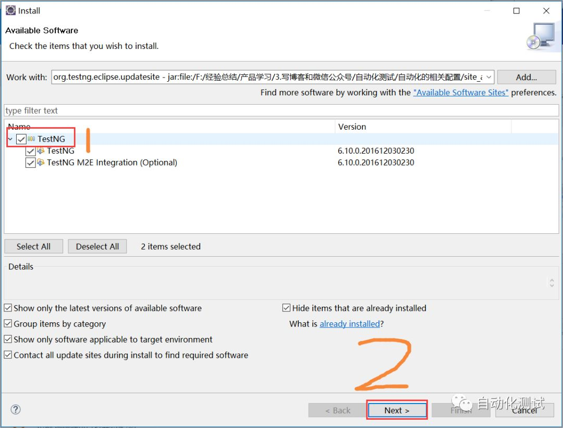Toggle Show only the latest versions checkbox
This screenshot has width=563, height=428.
pyautogui.click(x=8, y=308)
